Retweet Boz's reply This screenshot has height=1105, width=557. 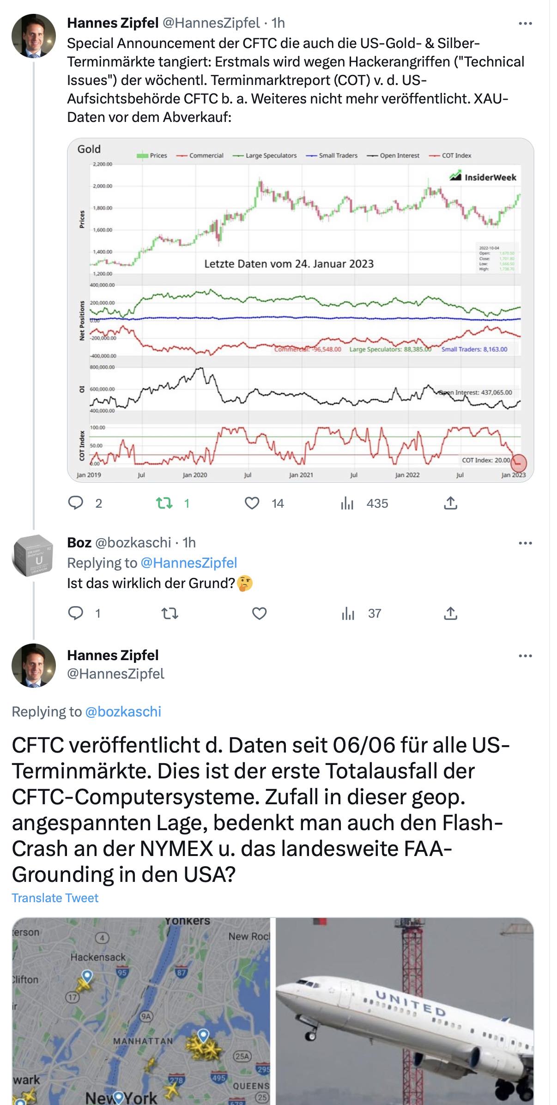pyautogui.click(x=171, y=613)
